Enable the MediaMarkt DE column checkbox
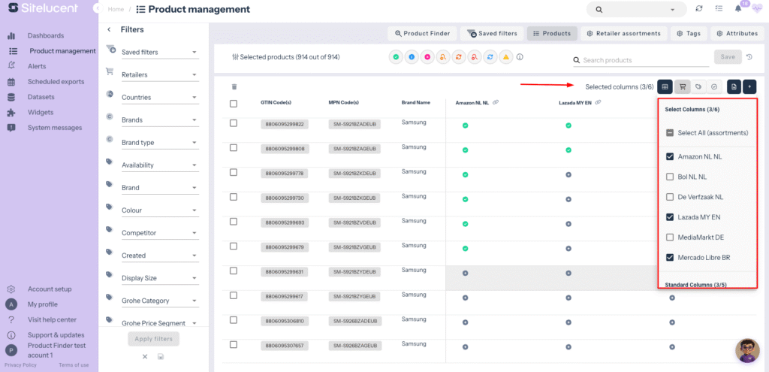 click(670, 237)
